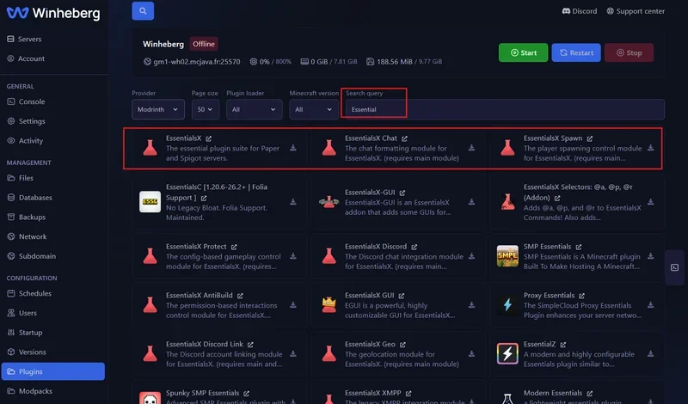Download the EssentialsX Protect plugin
The image size is (688, 404).
coord(293,256)
